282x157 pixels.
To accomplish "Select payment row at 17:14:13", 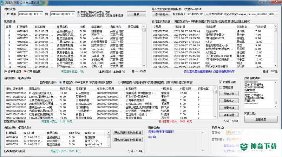I will (213, 42).
